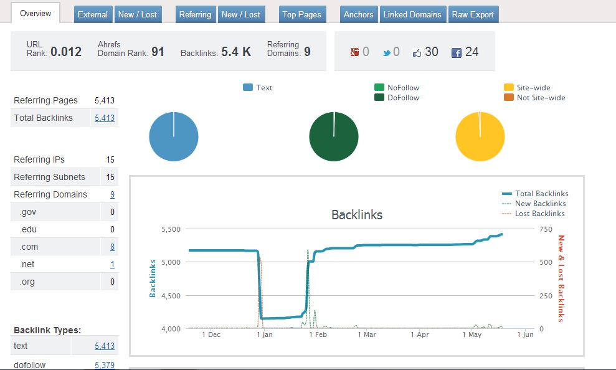The image size is (616, 370).
Task: Click the DoFollow dark green legend swatch
Action: (x=379, y=97)
